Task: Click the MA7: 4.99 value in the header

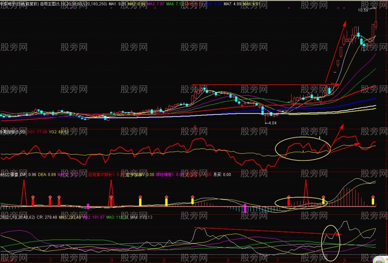Action: pyautogui.click(x=232, y=4)
